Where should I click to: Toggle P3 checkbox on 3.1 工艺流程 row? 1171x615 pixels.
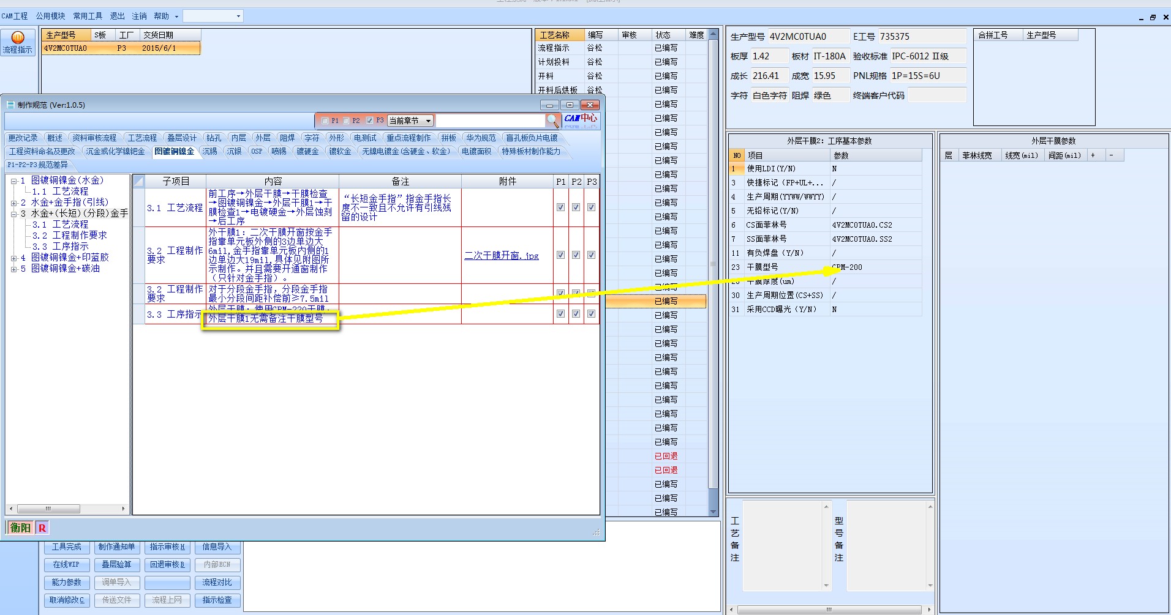click(591, 207)
